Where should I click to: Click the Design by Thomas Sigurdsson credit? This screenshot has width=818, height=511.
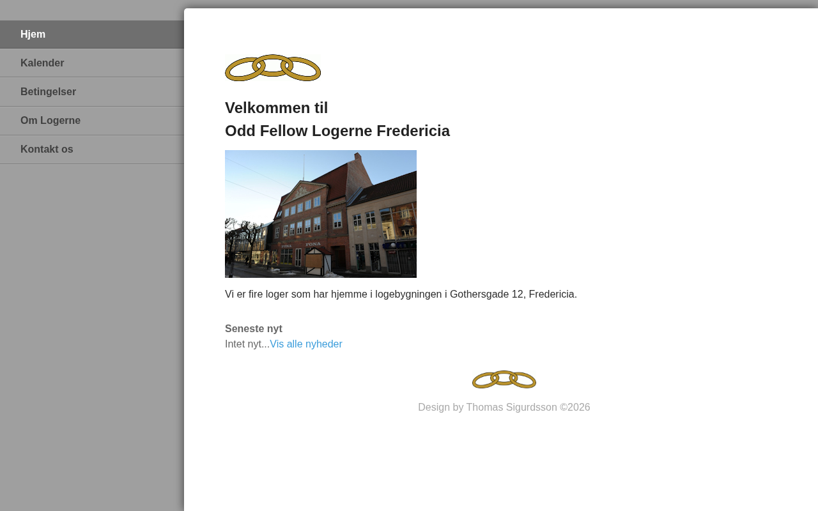click(x=504, y=408)
